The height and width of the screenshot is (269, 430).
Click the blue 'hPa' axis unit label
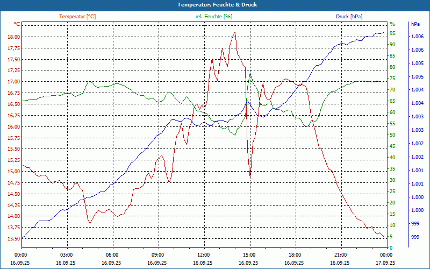click(415, 24)
